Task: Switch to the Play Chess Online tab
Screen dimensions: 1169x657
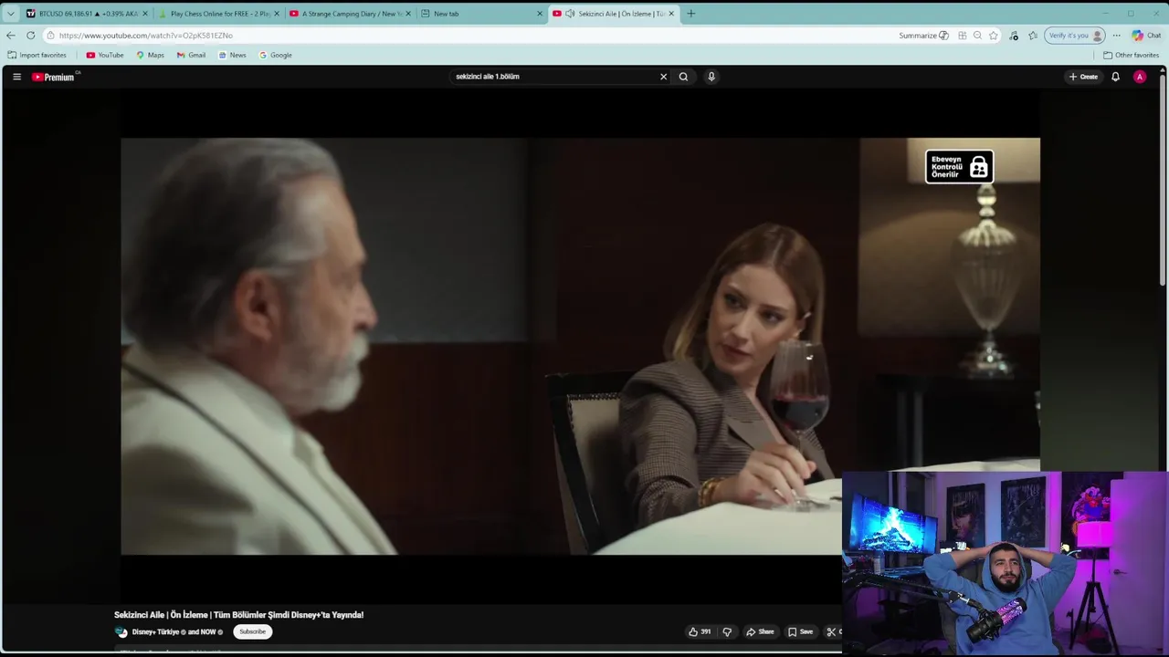Action: [217, 14]
